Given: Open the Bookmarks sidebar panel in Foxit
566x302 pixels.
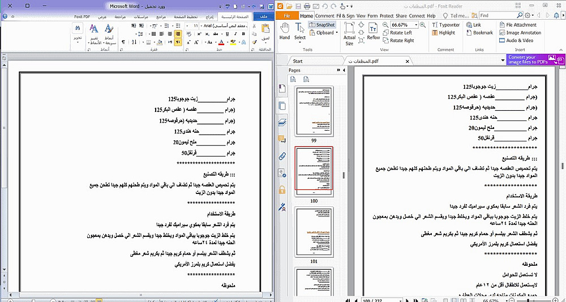Looking at the screenshot, I should pyautogui.click(x=282, y=89).
